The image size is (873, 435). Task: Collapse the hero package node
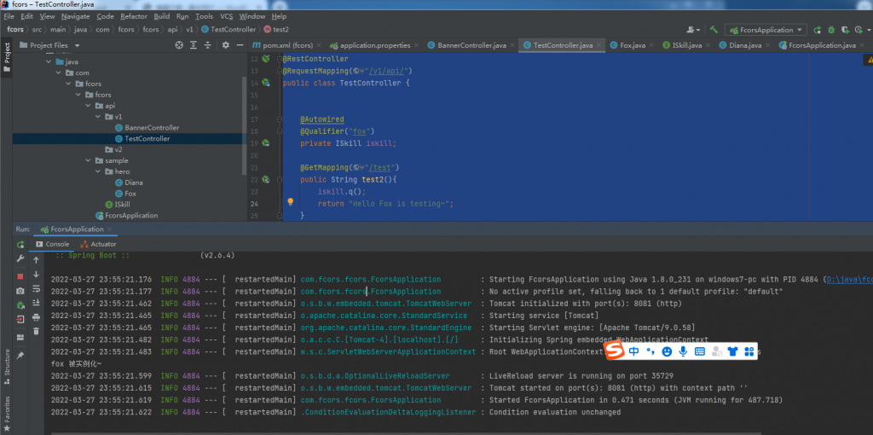(x=99, y=171)
